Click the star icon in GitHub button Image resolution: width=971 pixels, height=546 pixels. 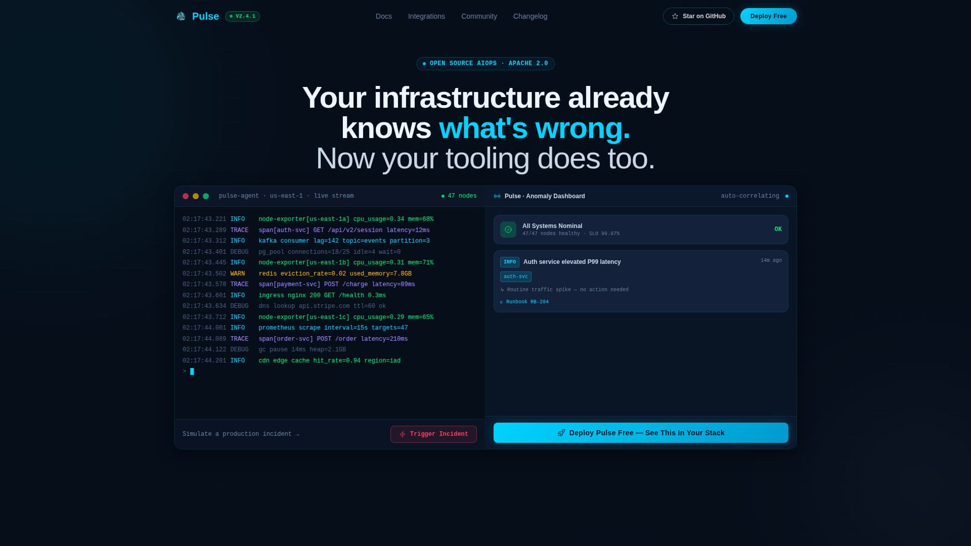tap(675, 16)
